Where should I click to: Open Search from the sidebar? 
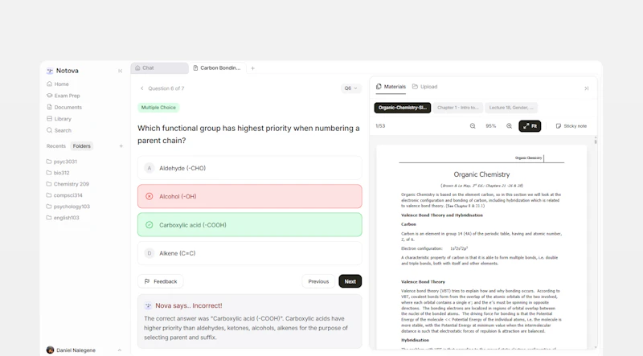point(59,130)
